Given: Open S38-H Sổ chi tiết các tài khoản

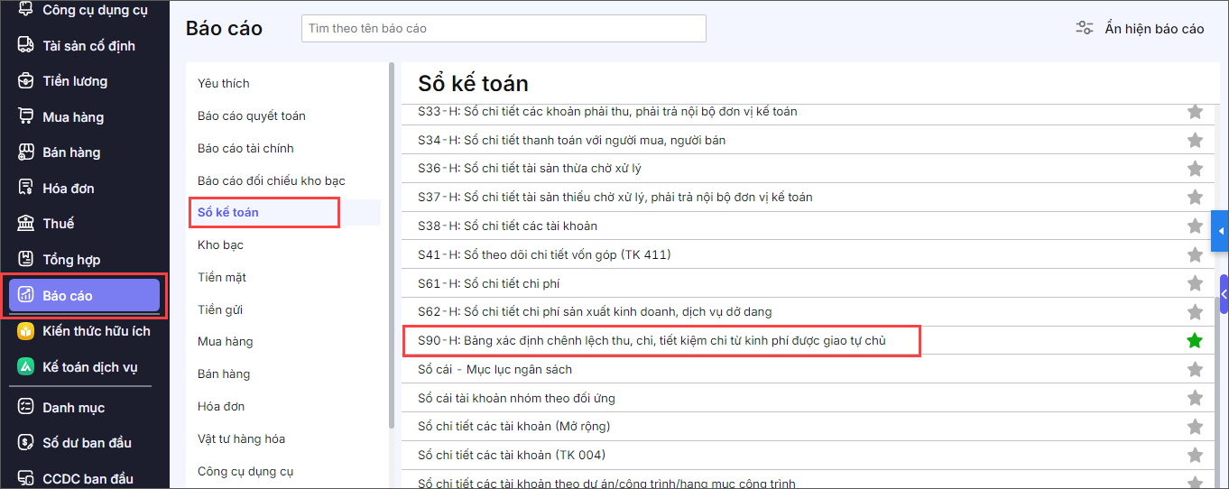Looking at the screenshot, I should coord(507,226).
